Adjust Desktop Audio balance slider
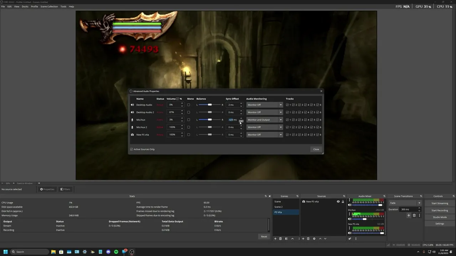This screenshot has width=456, height=256. [x=209, y=105]
